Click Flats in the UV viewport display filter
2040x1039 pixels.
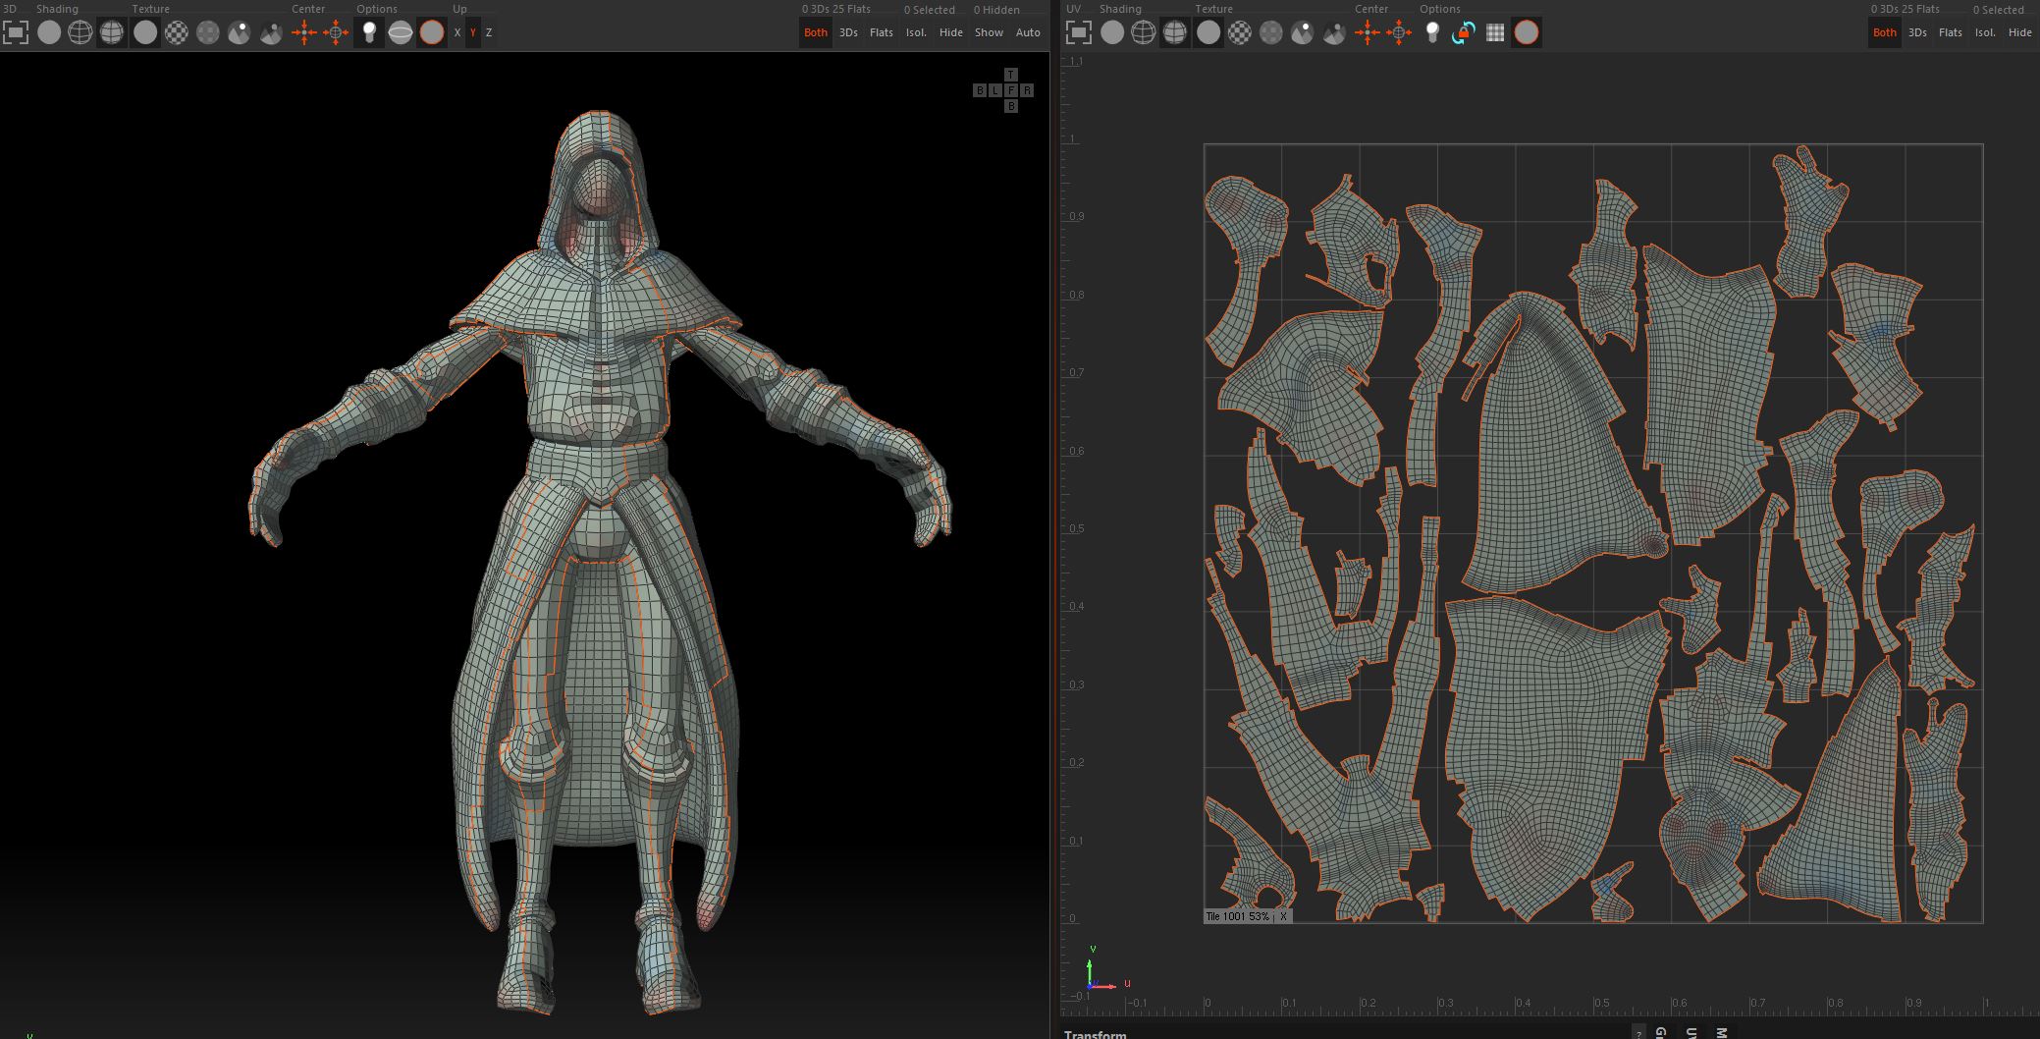pos(1951,32)
